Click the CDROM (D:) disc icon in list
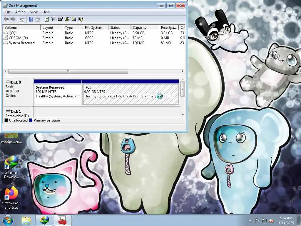The height and width of the screenshot is (226, 301). pyautogui.click(x=6, y=38)
